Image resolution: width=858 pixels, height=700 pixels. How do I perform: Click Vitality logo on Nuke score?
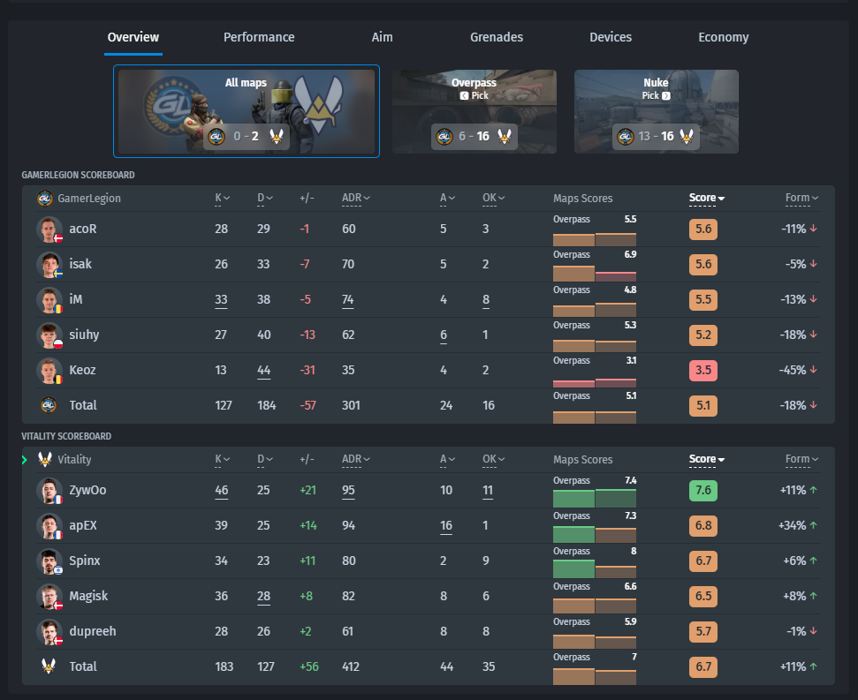687,136
